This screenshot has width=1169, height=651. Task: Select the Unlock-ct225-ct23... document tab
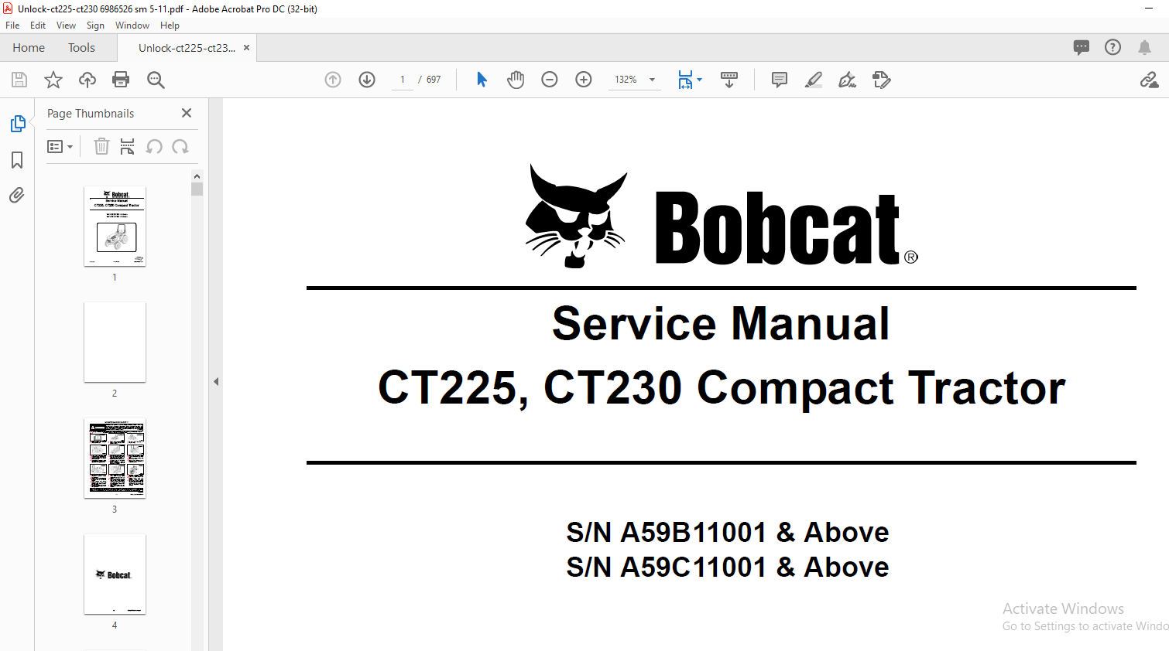coord(187,48)
